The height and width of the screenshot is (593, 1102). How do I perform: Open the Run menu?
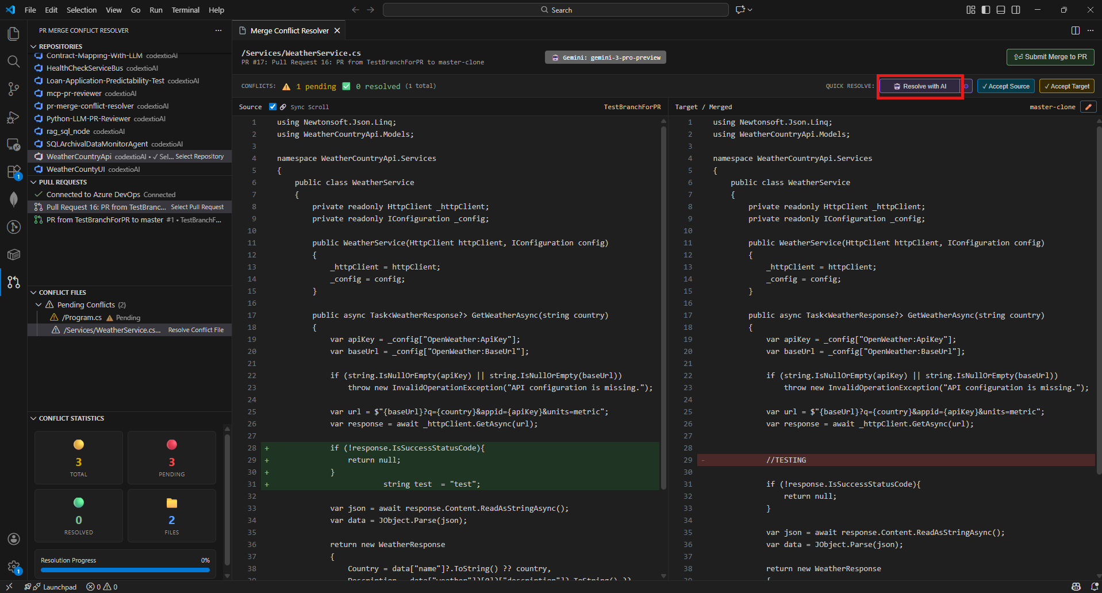pyautogui.click(x=156, y=10)
